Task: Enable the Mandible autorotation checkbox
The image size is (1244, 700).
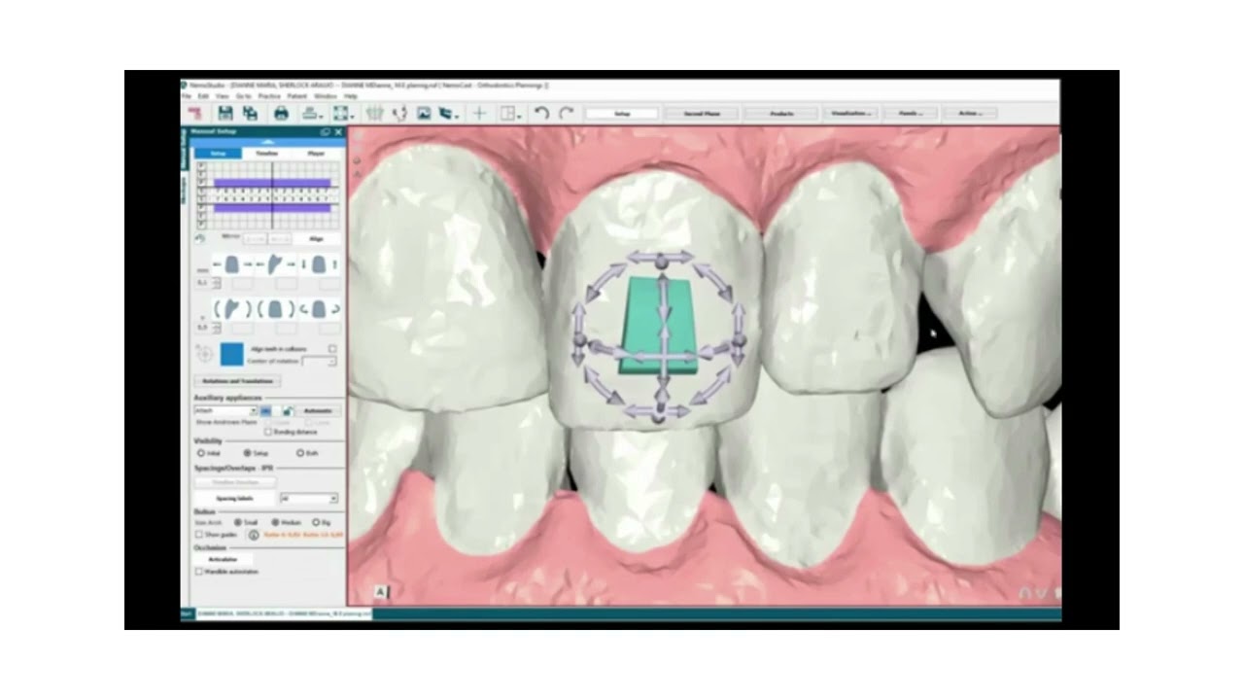Action: pyautogui.click(x=199, y=572)
